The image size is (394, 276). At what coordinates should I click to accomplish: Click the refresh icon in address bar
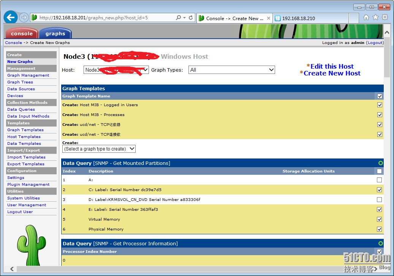pyautogui.click(x=191, y=17)
